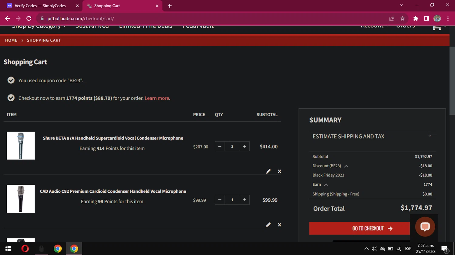455x255 pixels.
Task: Click Black Friday 2023 discount line
Action: (x=372, y=175)
